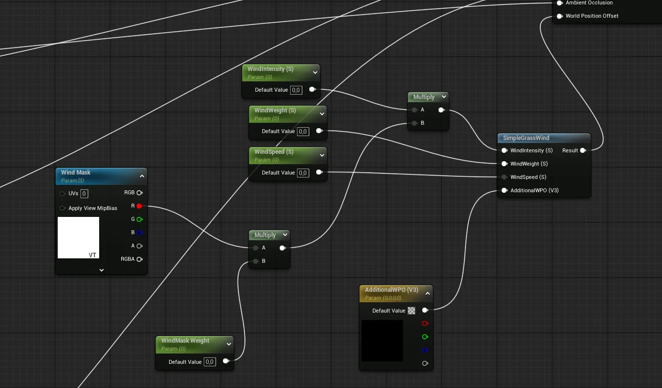Select the lower Multiply node title

tap(265, 235)
